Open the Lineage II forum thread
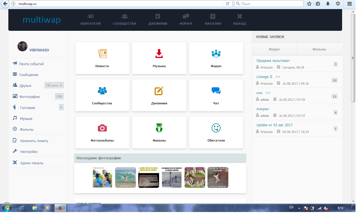356x222 pixels. point(263,77)
